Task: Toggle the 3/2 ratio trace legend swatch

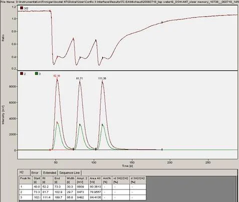Action: [22, 8]
